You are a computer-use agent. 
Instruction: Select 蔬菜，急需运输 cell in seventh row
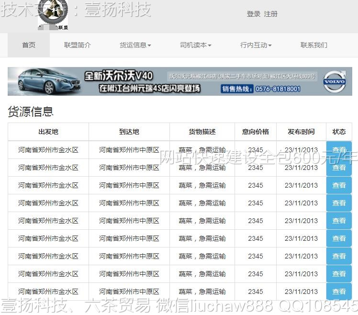tap(202, 256)
